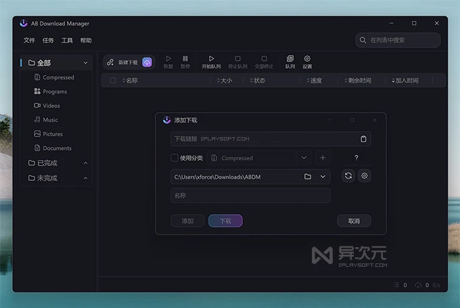Click the cloud speed icon in the status bar
460x308 pixels.
418,285
